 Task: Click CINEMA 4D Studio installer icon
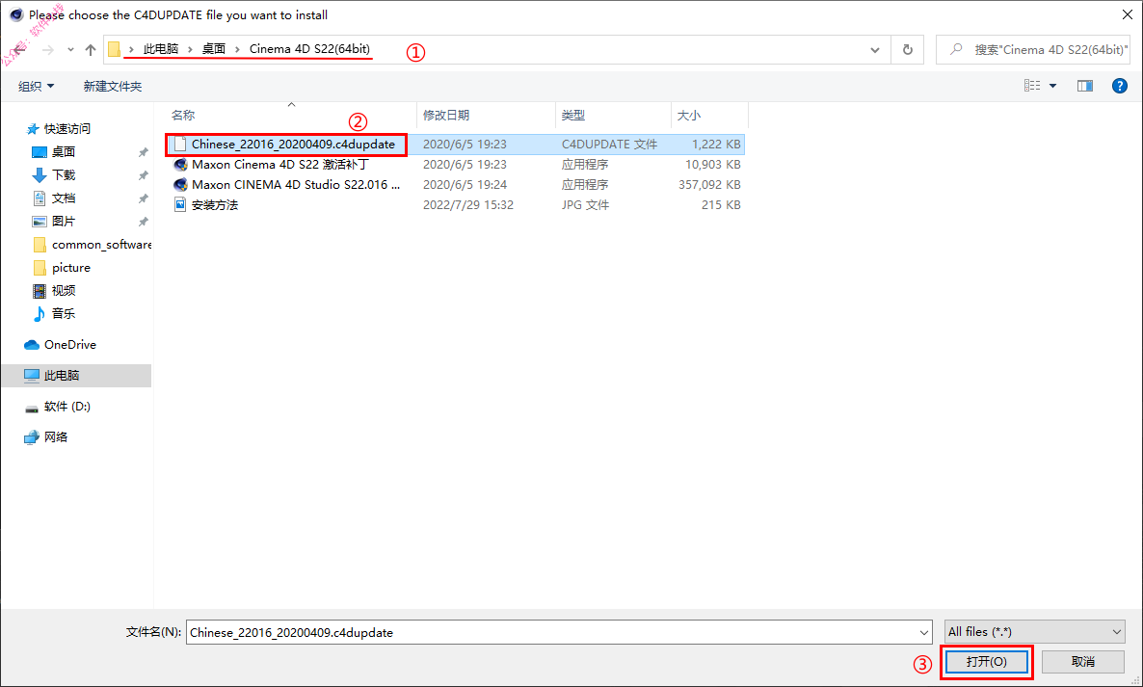click(180, 185)
